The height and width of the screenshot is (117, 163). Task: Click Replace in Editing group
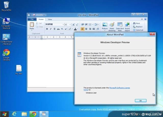point(138,27)
